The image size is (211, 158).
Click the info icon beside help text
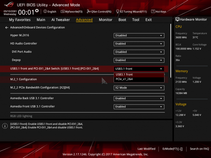(5, 126)
